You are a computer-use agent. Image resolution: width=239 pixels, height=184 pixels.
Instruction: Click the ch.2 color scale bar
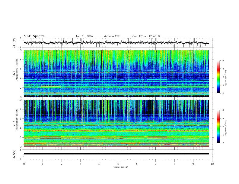click(x=218, y=127)
